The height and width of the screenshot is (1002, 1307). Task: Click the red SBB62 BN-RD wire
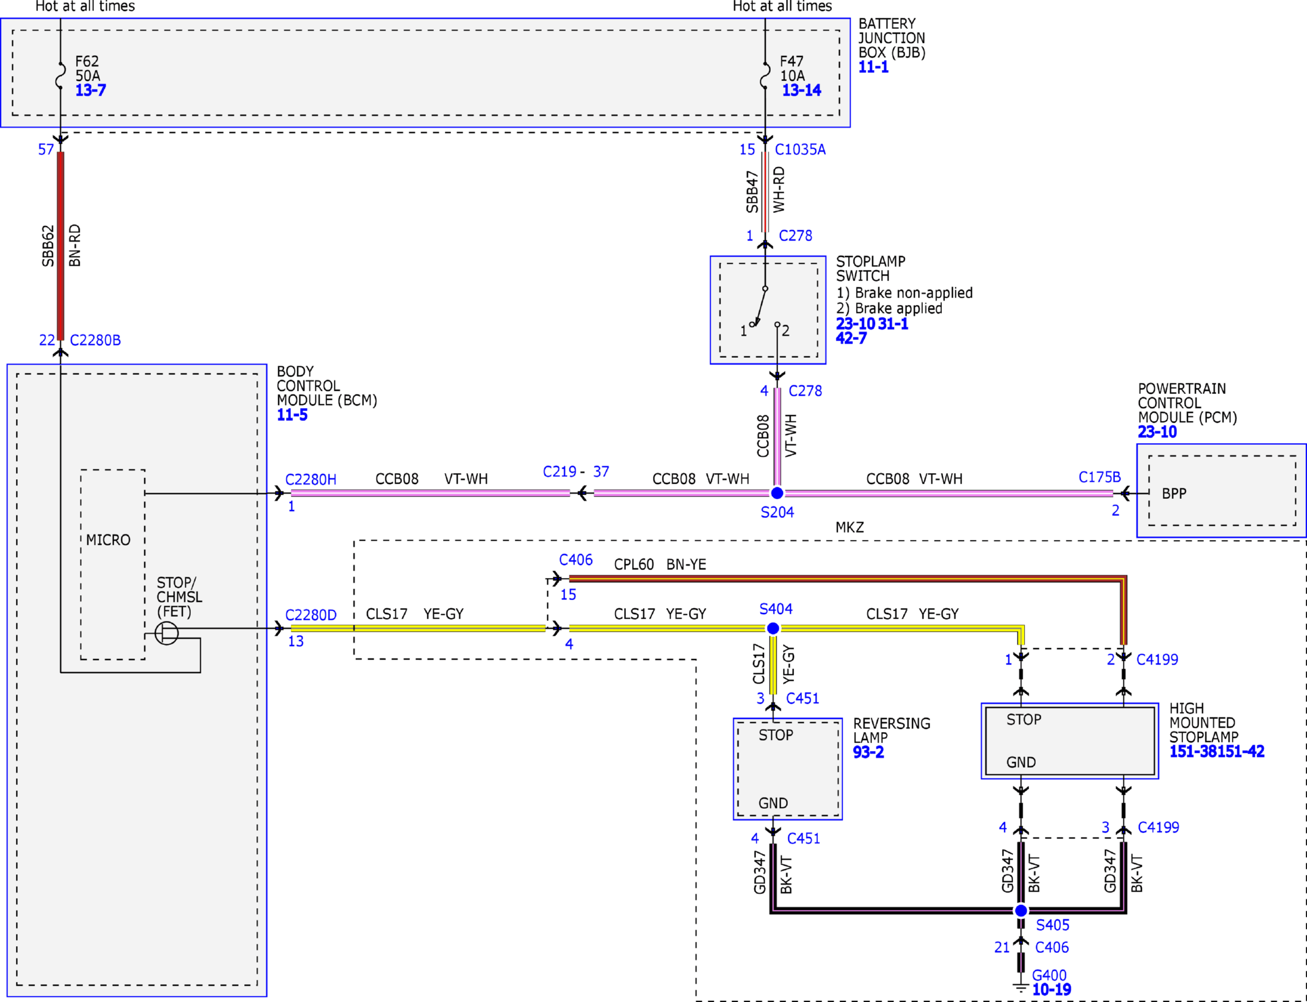60,245
